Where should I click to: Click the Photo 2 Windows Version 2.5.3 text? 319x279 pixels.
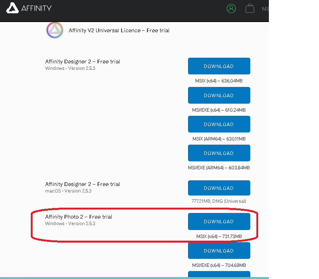tap(70, 224)
